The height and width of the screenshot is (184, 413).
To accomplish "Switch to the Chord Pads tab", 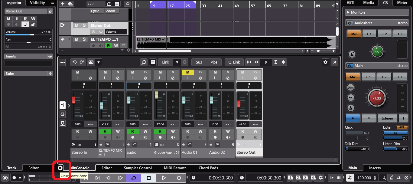I will [208, 168].
